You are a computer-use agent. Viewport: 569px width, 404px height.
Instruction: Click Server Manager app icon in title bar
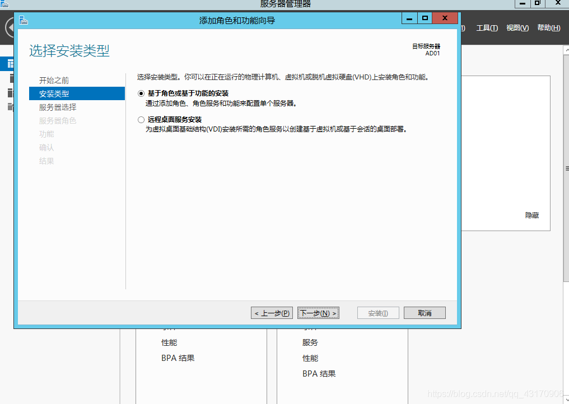[x=4, y=4]
